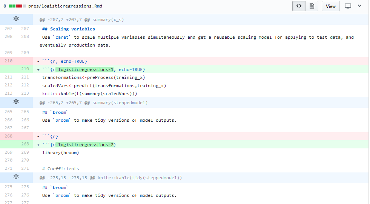
Task: Click line scaledVars<-predict(transformations,training_x)
Action: pyautogui.click(x=104, y=86)
